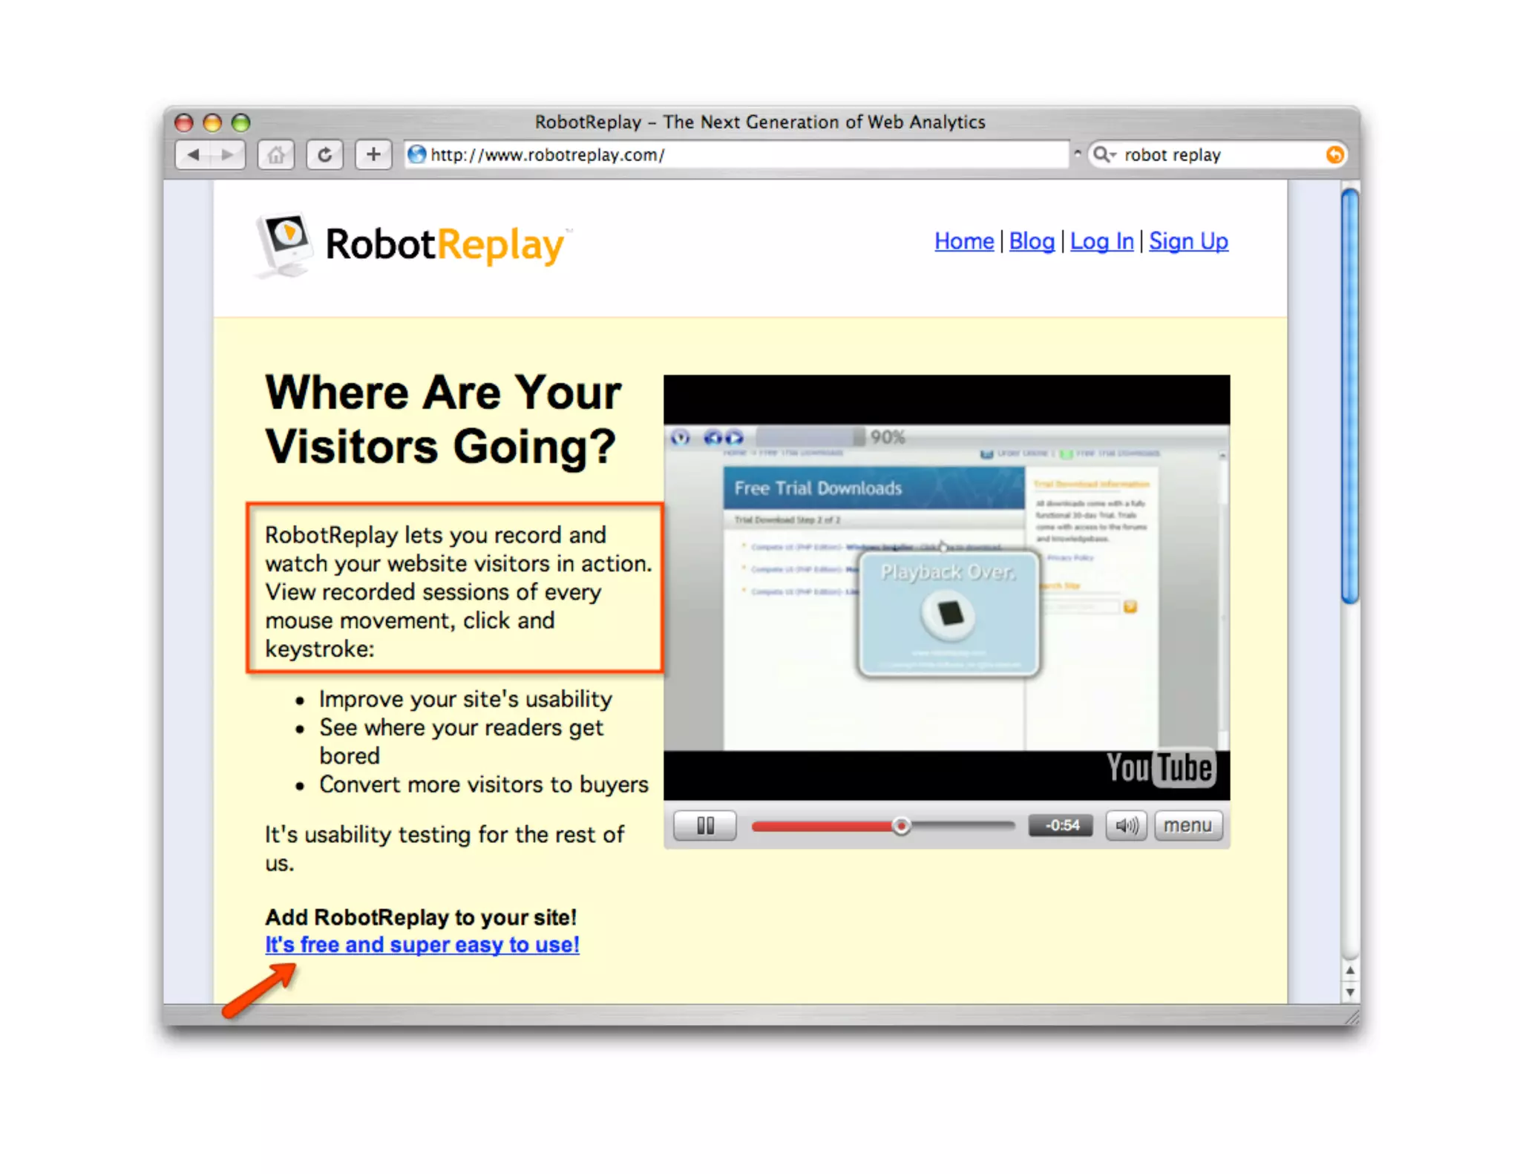Open the Home link
Screen dimensions: 1520x1174
point(963,241)
